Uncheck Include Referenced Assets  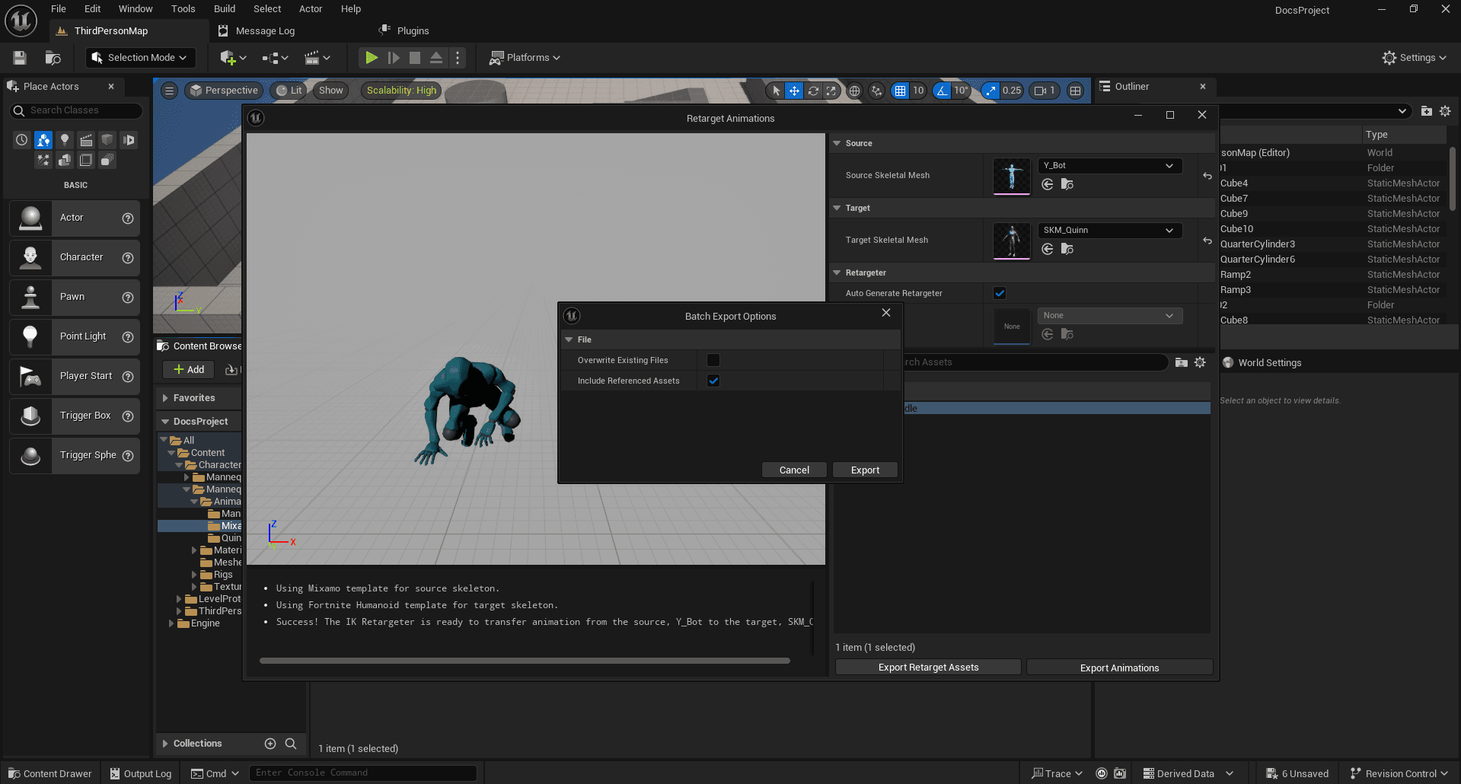point(713,381)
